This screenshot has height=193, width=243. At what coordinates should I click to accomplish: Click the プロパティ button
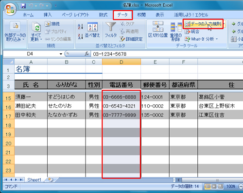56,32
